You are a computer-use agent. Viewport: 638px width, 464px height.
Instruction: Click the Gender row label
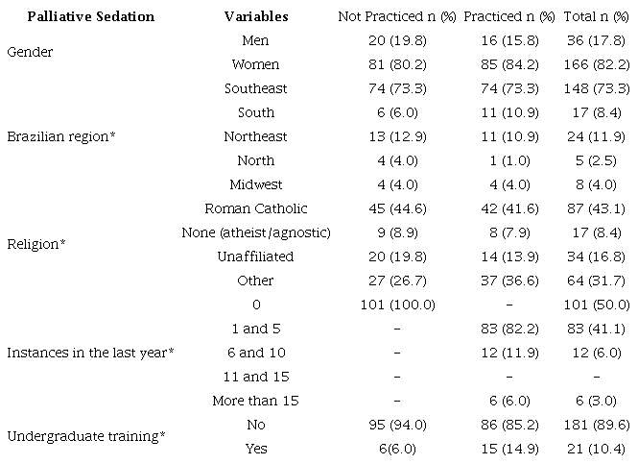30,52
